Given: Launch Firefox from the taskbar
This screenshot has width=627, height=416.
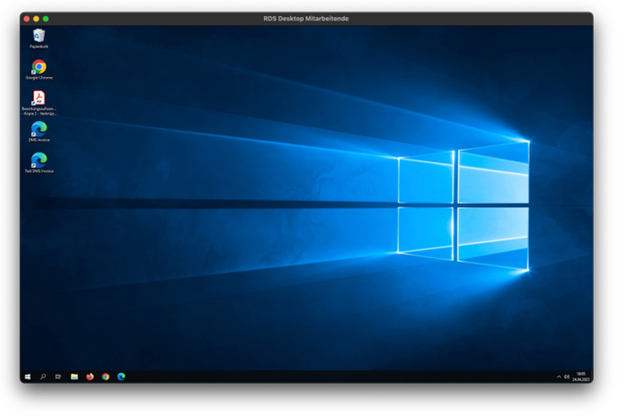Looking at the screenshot, I should pos(90,377).
